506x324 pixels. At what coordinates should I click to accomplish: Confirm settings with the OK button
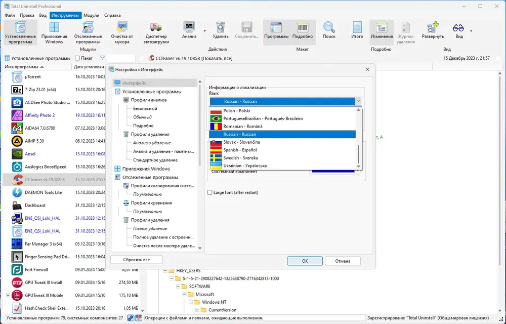pos(305,261)
